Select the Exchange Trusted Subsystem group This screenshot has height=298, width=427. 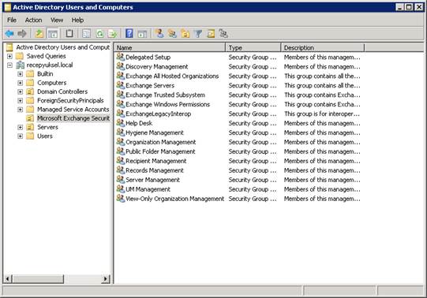[165, 95]
